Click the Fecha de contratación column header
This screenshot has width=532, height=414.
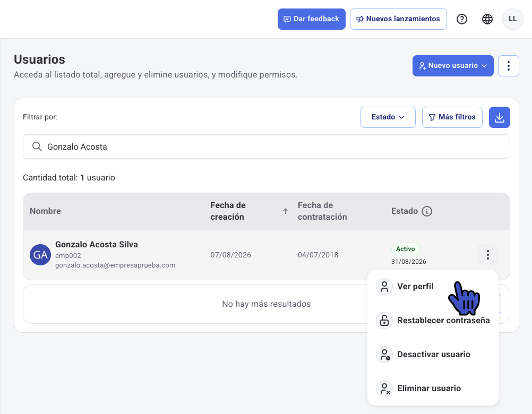point(322,211)
